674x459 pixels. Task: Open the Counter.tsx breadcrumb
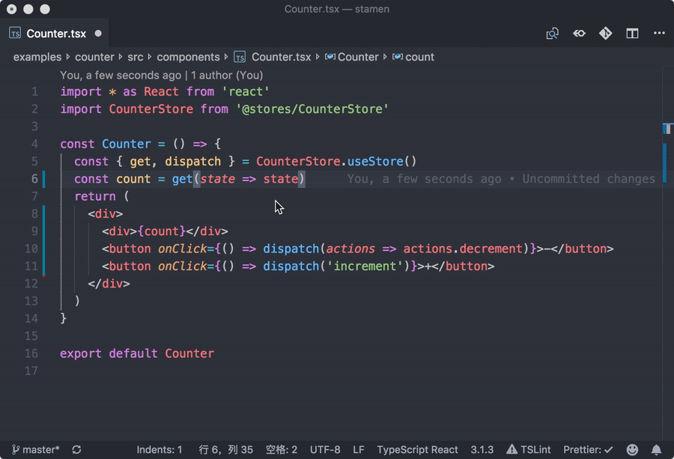pos(281,57)
